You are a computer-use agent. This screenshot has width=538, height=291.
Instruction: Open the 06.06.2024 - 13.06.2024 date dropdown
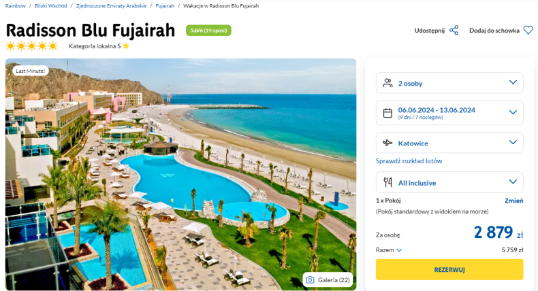(x=449, y=113)
